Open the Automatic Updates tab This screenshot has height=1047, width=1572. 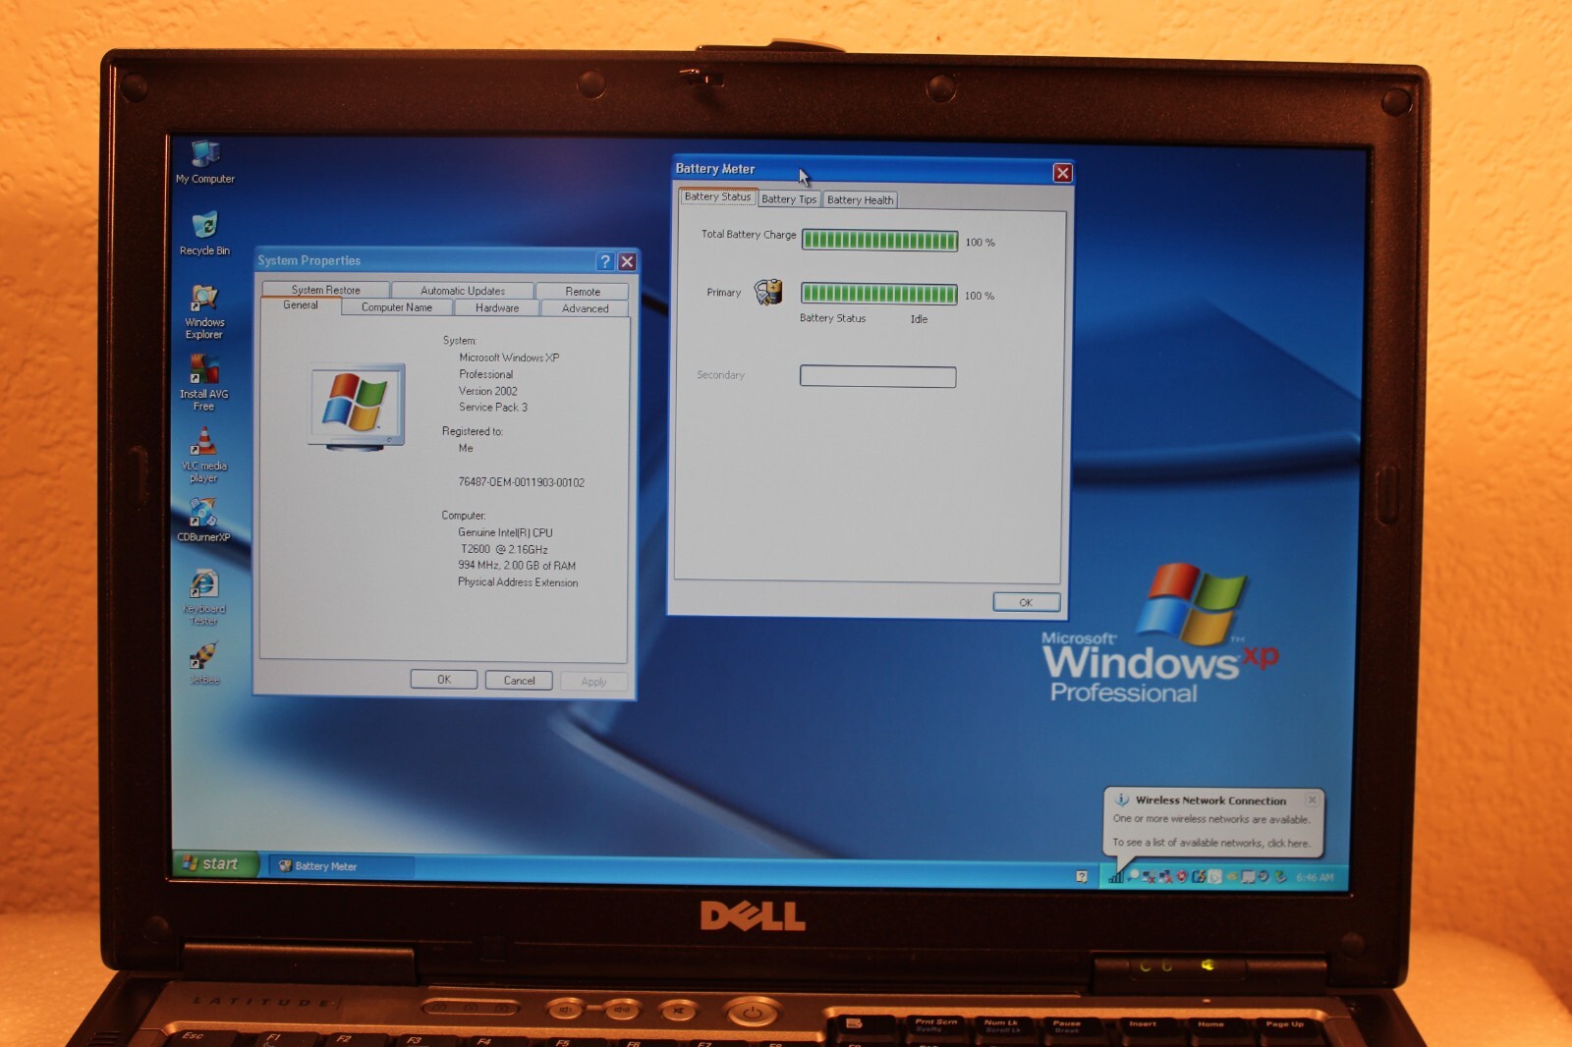coord(463,291)
